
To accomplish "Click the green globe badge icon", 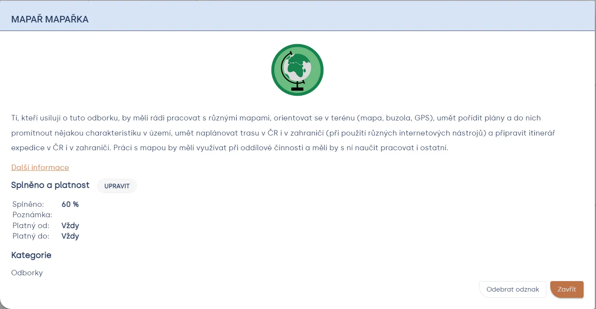I will coord(297,70).
